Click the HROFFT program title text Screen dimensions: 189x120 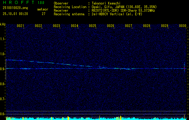click(x=19, y=2)
